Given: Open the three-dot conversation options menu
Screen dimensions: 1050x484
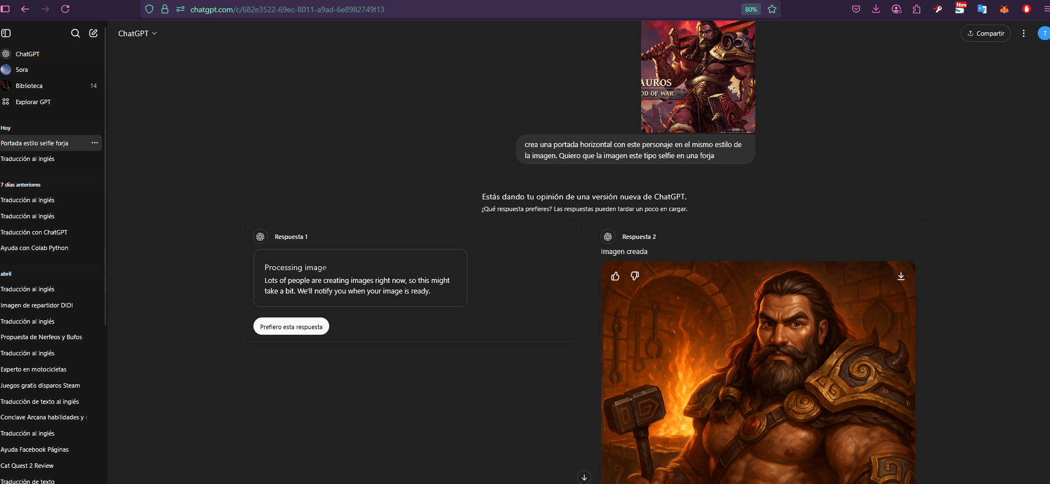Looking at the screenshot, I should 1023,33.
